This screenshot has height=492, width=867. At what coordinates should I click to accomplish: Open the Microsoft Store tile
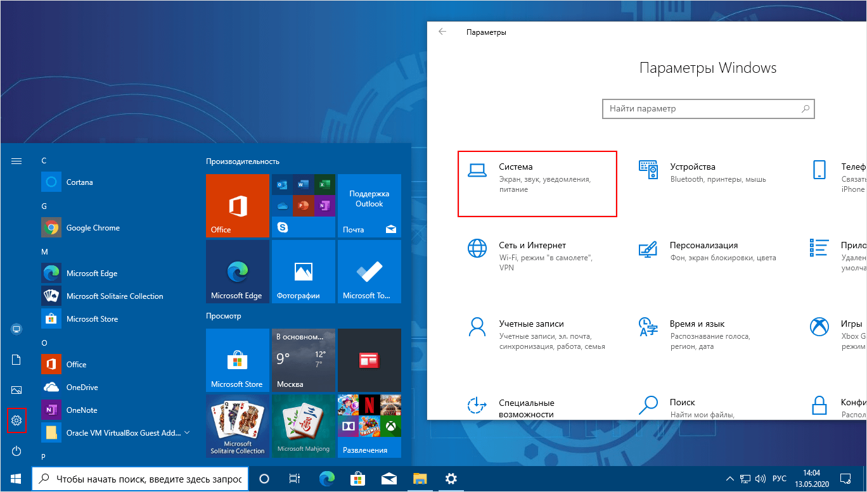point(238,360)
